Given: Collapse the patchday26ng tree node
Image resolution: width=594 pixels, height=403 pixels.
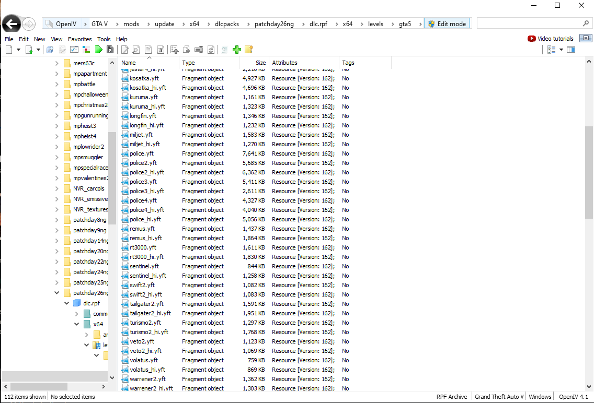Looking at the screenshot, I should tap(56, 293).
